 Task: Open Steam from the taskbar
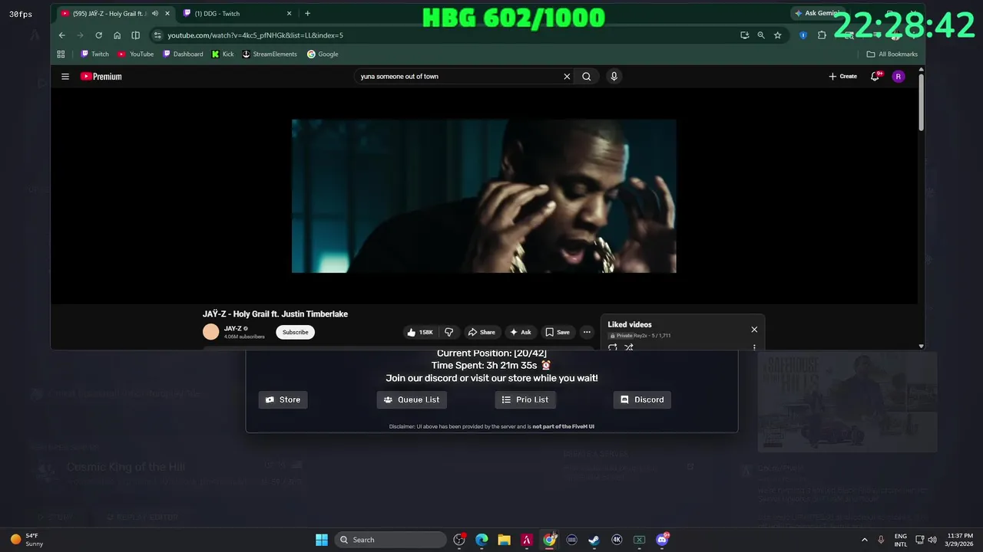pos(594,540)
